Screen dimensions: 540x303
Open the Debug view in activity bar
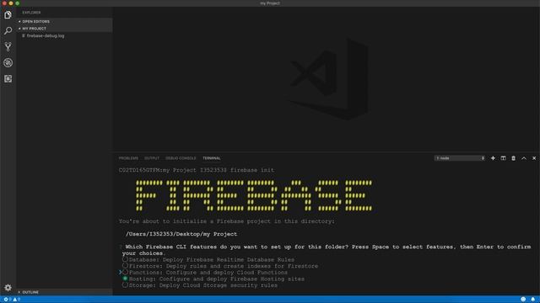pyautogui.click(x=8, y=62)
